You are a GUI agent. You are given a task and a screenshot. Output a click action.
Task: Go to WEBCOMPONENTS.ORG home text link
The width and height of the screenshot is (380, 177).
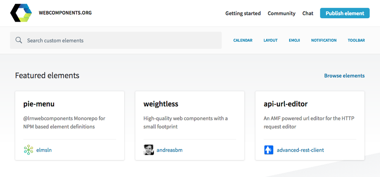(65, 13)
